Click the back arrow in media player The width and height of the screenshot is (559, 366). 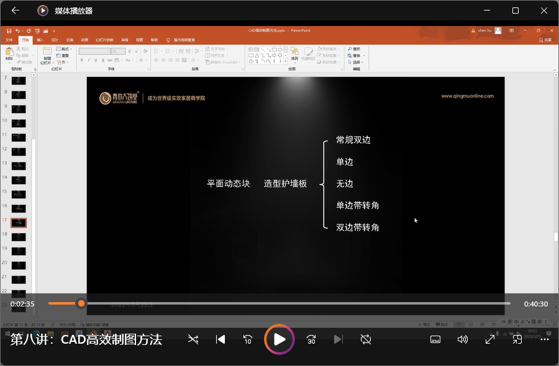tap(16, 11)
